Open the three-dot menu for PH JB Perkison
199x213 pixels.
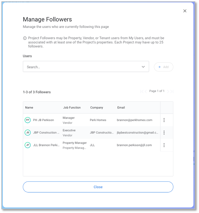[164, 120]
